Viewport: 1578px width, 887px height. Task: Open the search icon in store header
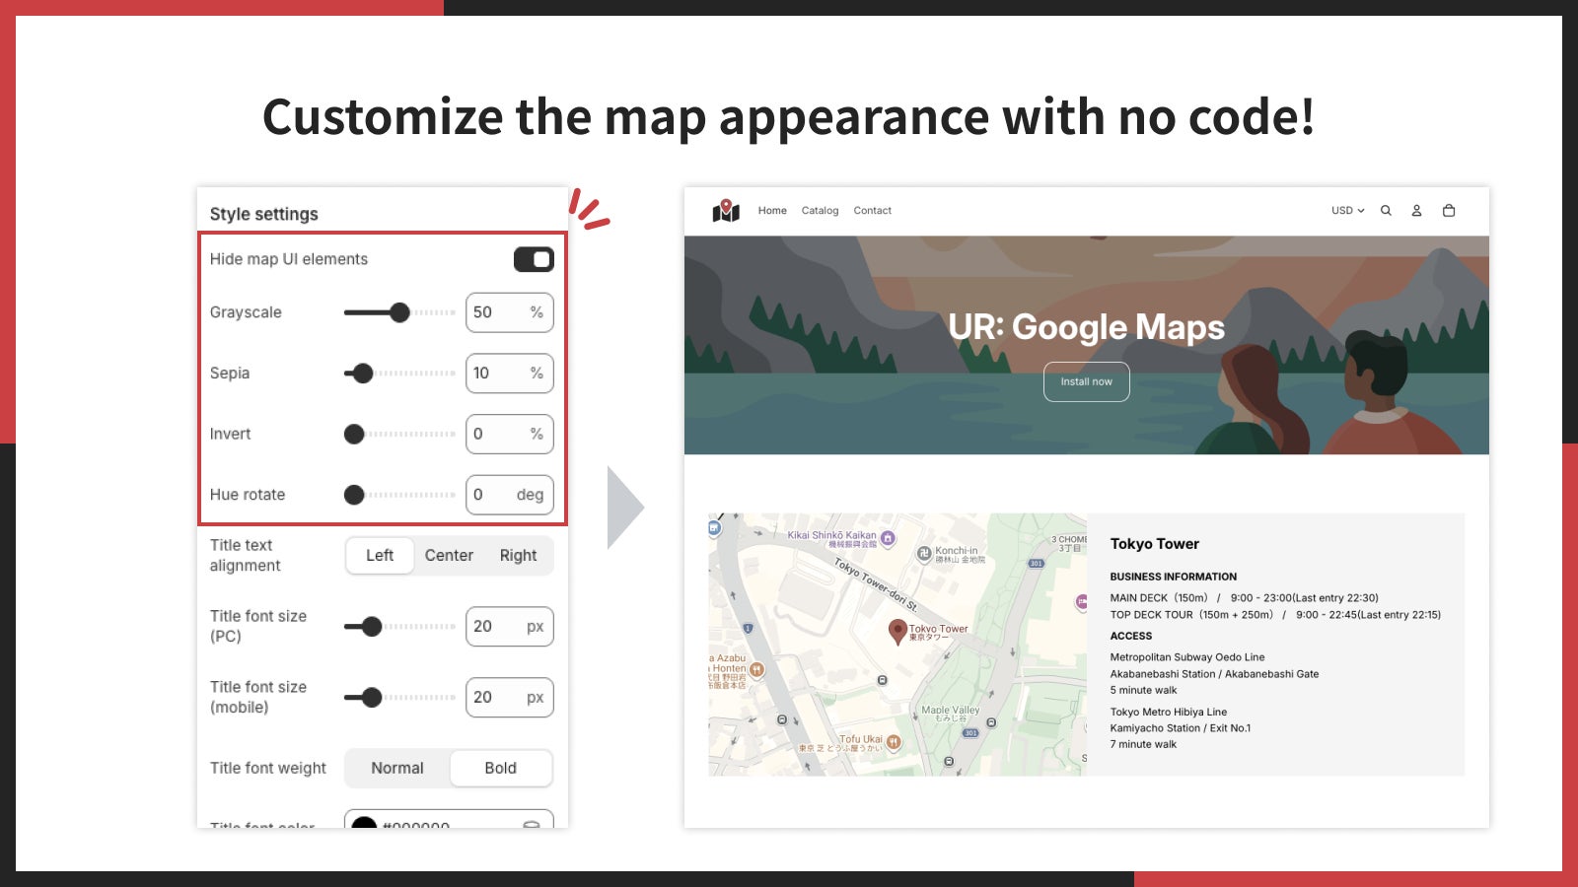[x=1386, y=211]
